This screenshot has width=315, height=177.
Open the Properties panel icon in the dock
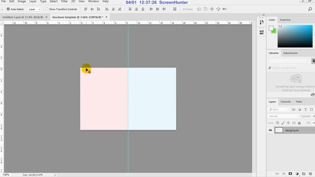pyautogui.click(x=261, y=32)
